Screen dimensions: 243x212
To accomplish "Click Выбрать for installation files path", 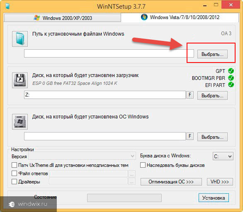I will click(x=212, y=54).
